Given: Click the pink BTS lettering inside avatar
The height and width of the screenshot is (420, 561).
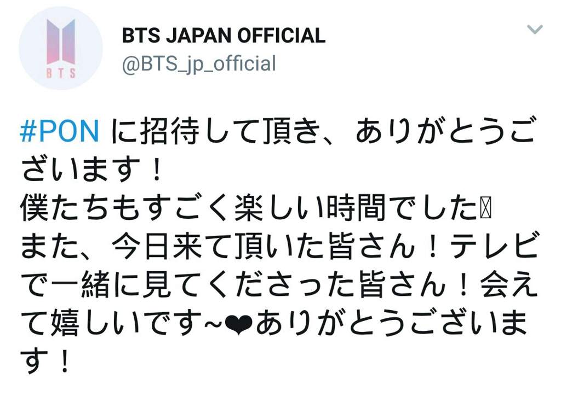Looking at the screenshot, I should coord(61,73).
